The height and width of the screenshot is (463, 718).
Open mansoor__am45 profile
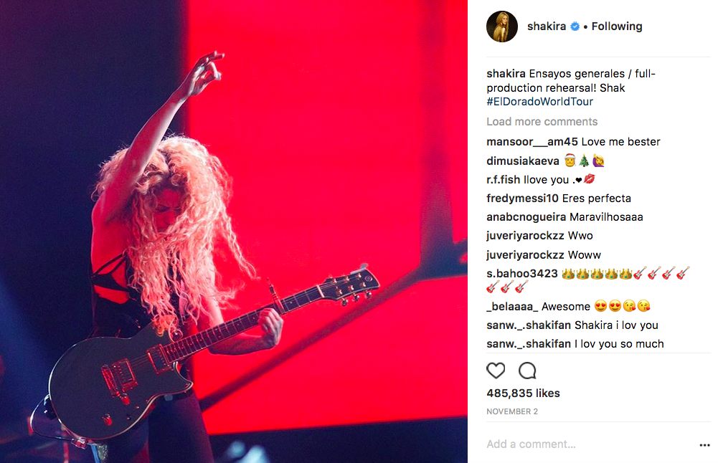tap(532, 142)
